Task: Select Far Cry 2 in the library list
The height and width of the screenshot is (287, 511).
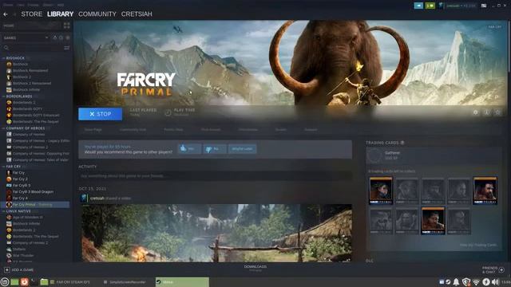Action: [x=20, y=179]
